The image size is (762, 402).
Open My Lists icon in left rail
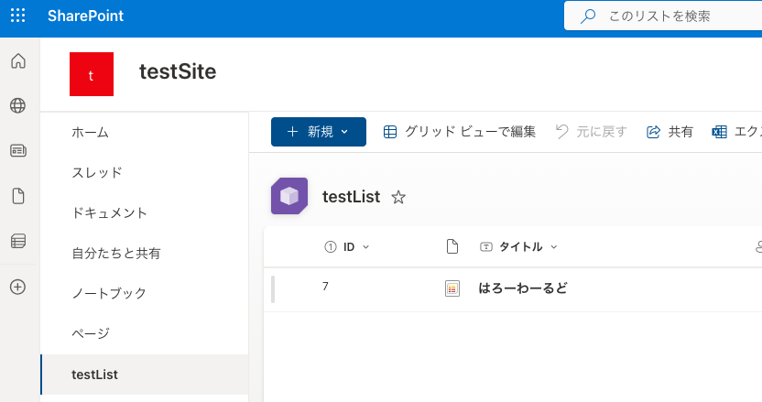(x=17, y=241)
